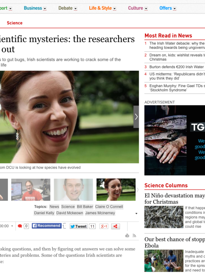Expand the Topics list arrow
The height and width of the screenshot is (274, 205).
pyautogui.click(x=136, y=214)
